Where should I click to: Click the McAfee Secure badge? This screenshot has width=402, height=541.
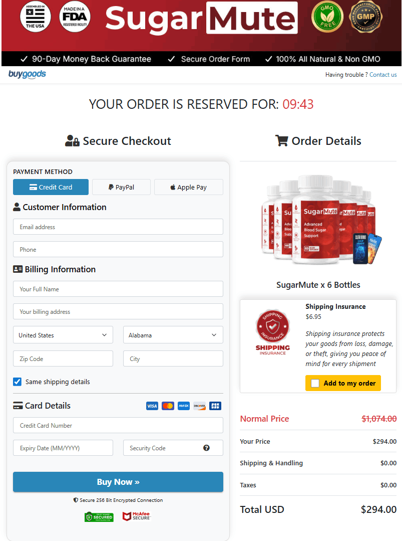(x=136, y=516)
